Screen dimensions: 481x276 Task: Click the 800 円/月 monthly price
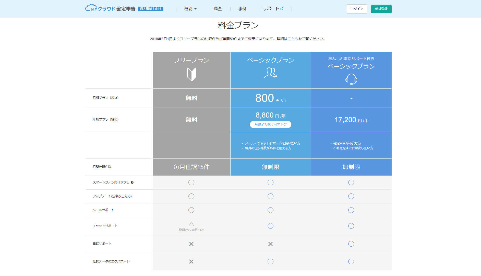click(x=271, y=98)
